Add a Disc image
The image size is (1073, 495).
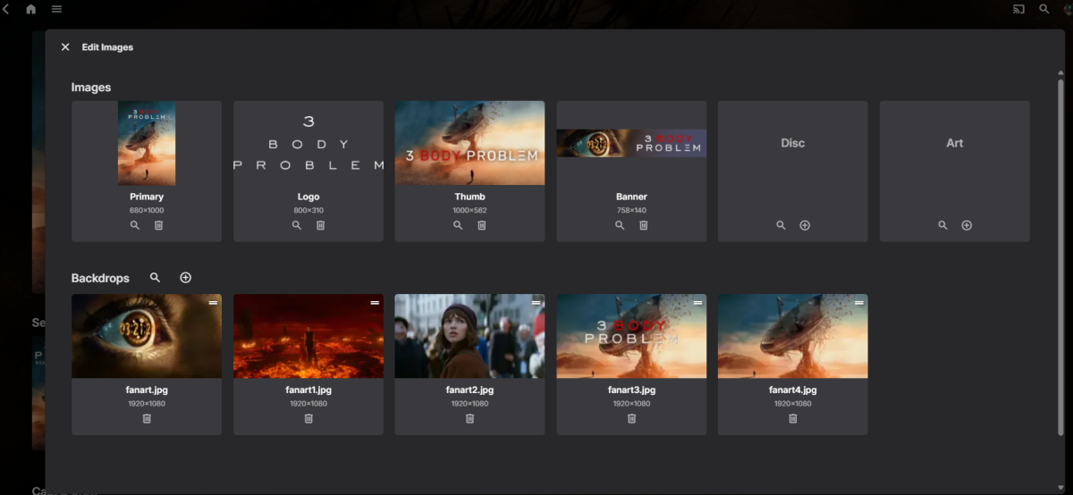805,225
